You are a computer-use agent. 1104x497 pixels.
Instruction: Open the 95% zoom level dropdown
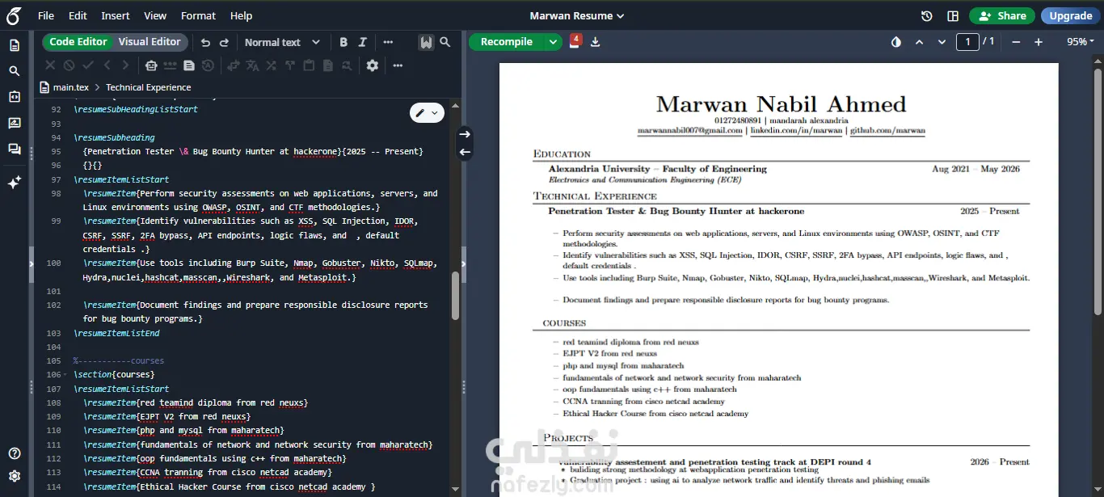click(x=1081, y=42)
